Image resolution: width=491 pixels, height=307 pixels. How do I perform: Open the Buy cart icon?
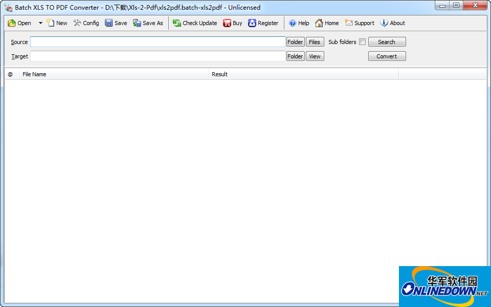[233, 23]
